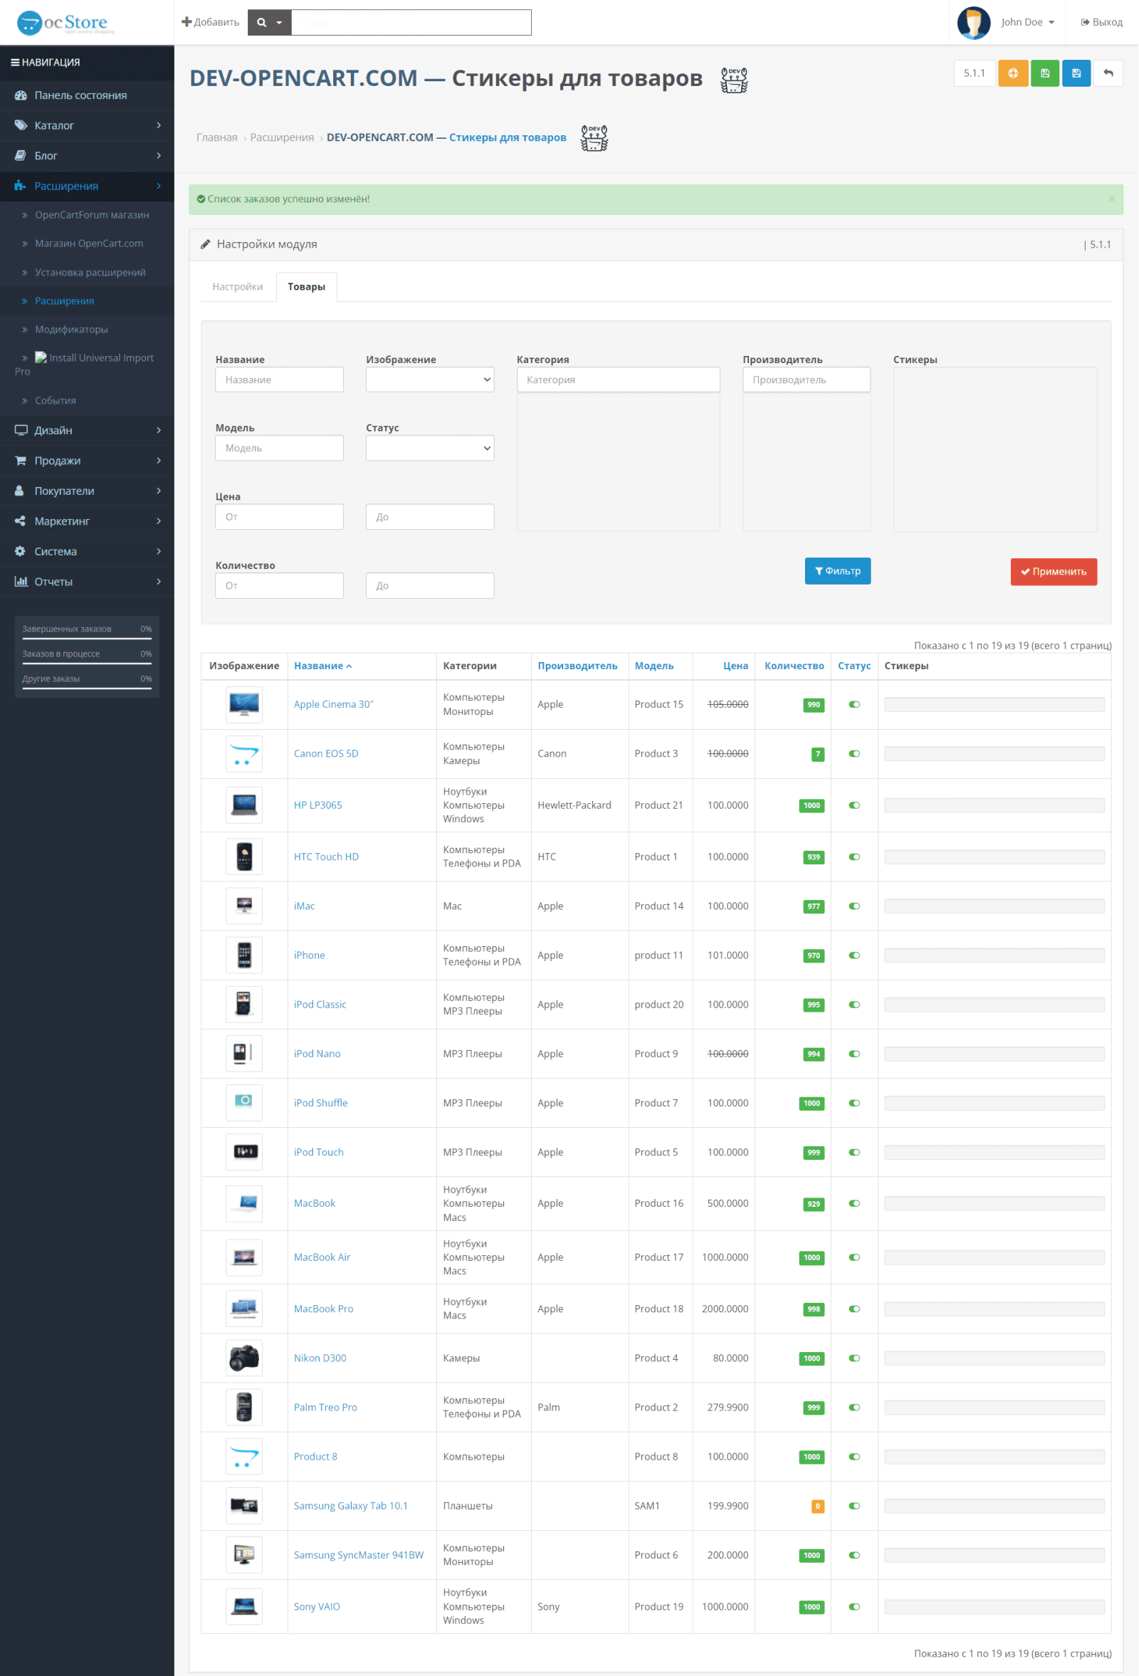This screenshot has height=1676, width=1139.
Task: Click the MacBook product thumbnail
Action: [x=243, y=1204]
